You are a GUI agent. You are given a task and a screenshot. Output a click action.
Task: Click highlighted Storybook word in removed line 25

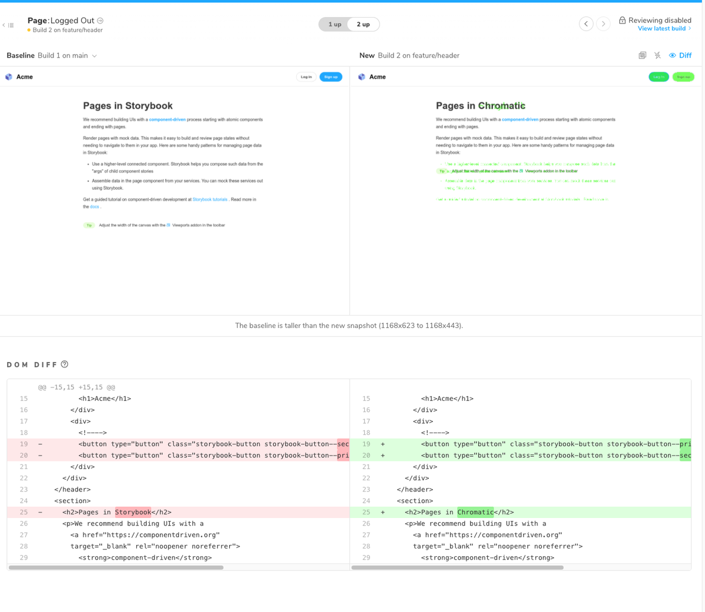point(133,512)
